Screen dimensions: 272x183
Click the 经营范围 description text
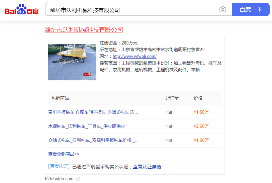(x=161, y=66)
